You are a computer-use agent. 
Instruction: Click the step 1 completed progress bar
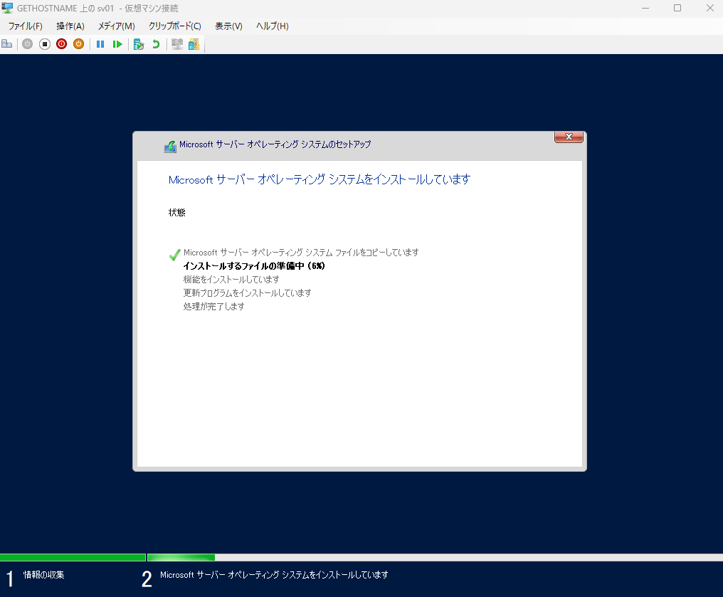point(73,557)
